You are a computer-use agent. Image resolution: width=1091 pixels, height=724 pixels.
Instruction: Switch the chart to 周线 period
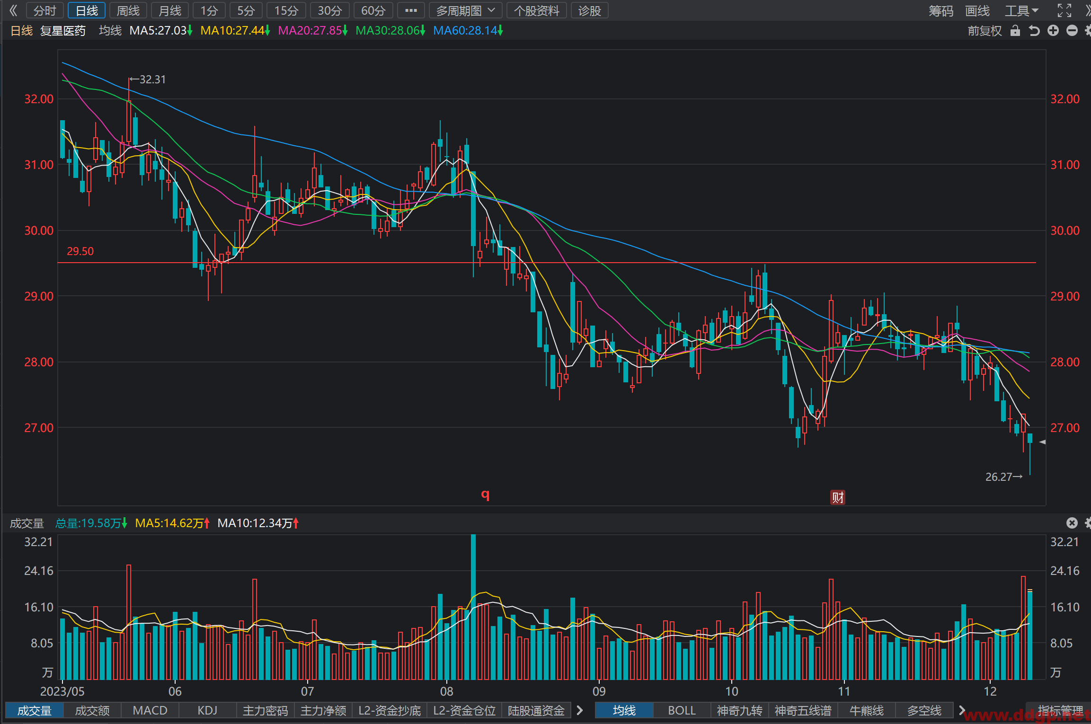pyautogui.click(x=128, y=10)
